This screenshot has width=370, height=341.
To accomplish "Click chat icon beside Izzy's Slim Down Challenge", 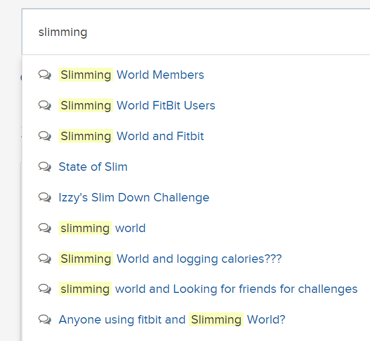I will point(44,198).
